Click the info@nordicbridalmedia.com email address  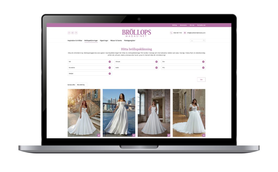[x=196, y=33]
